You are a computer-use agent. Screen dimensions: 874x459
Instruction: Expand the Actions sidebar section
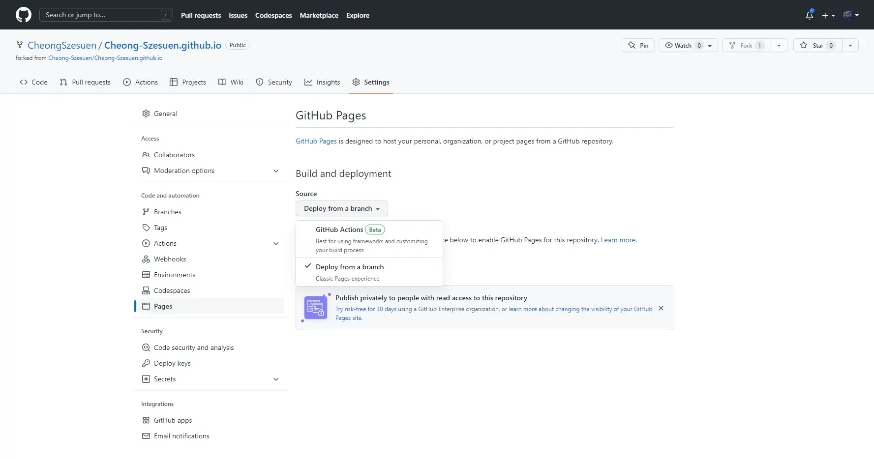click(x=276, y=243)
